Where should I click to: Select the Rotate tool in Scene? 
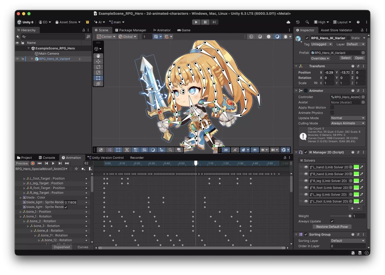pos(98,67)
